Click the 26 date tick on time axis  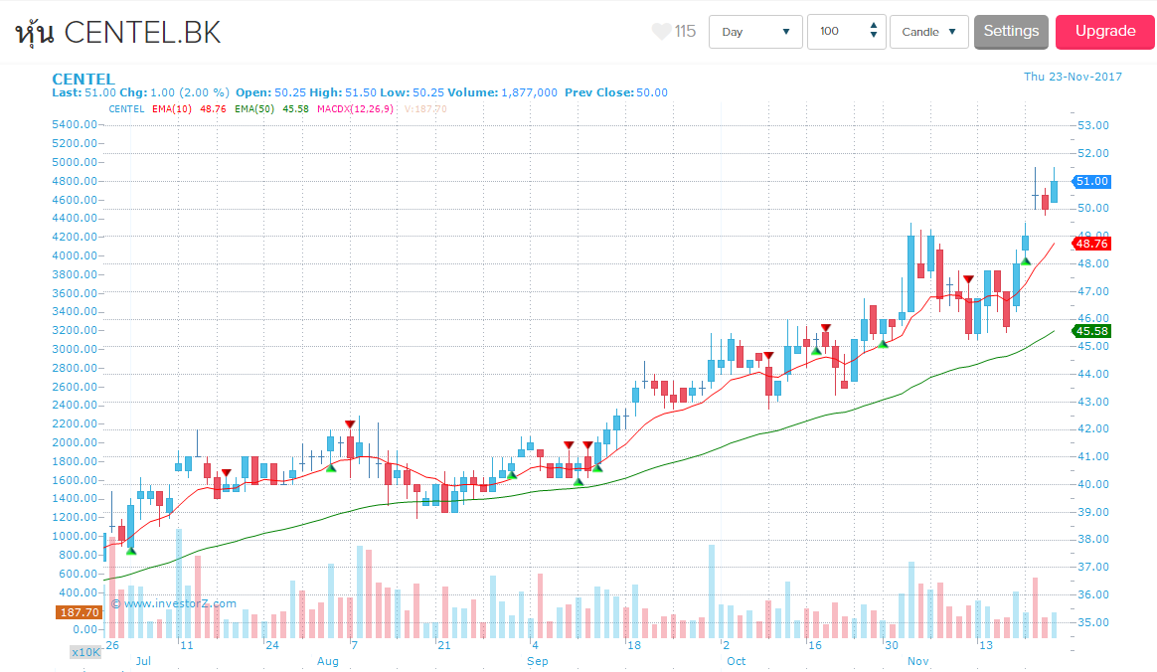[x=112, y=645]
